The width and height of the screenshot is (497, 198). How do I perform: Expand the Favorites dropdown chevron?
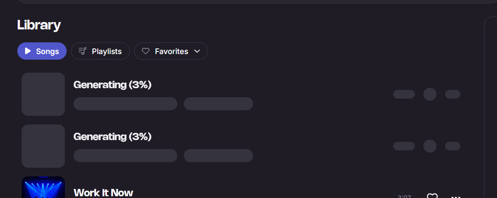[x=197, y=51]
